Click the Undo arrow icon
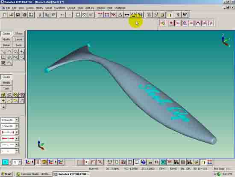235x177 pixels. (x=62, y=15)
